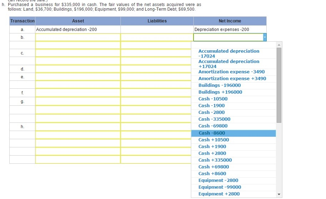Click the Asset cell in row b
326x199 pixels.
point(78,37)
